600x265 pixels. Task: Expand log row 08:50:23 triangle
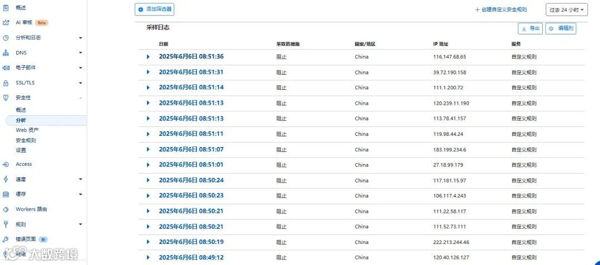click(148, 196)
